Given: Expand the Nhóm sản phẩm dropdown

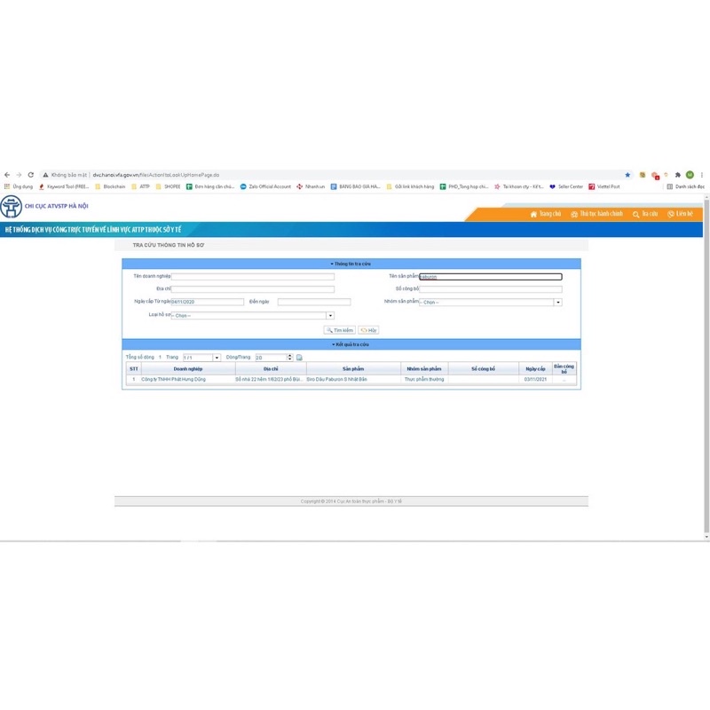Looking at the screenshot, I should coord(557,302).
